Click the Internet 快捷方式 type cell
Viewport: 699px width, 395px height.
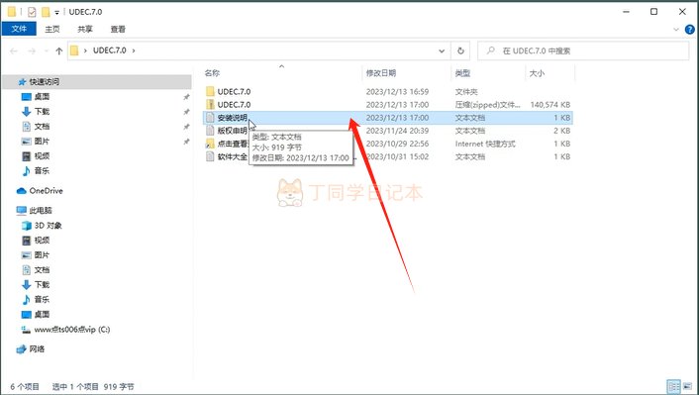coord(485,144)
